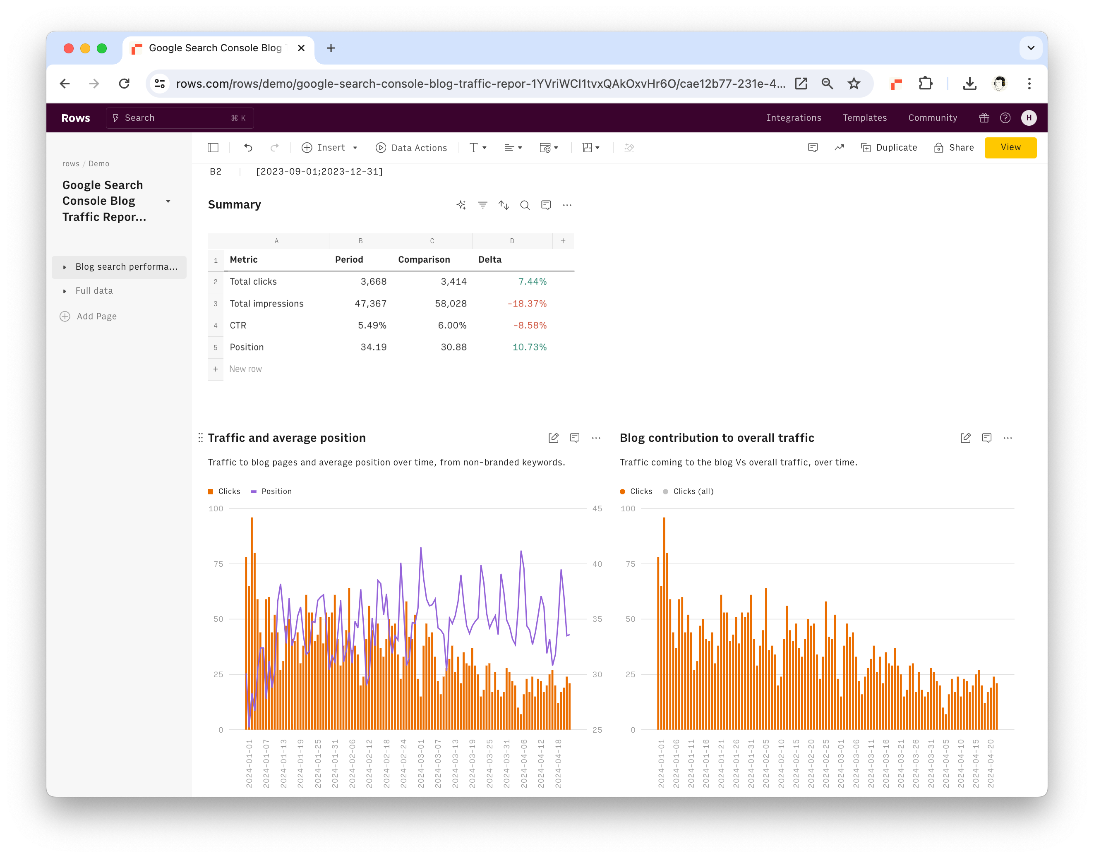This screenshot has height=858, width=1094.
Task: Edit the Traffic and average position chart
Action: coord(553,438)
